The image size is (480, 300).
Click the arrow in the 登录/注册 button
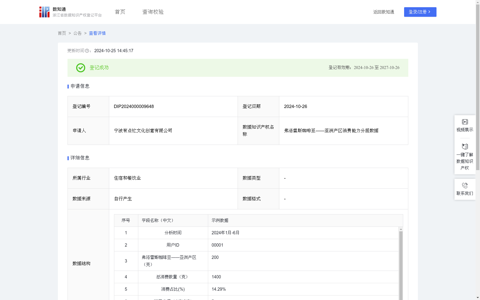(x=429, y=12)
